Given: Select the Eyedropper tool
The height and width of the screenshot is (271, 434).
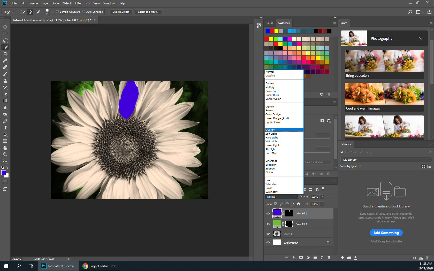Looking at the screenshot, I should tap(5, 60).
